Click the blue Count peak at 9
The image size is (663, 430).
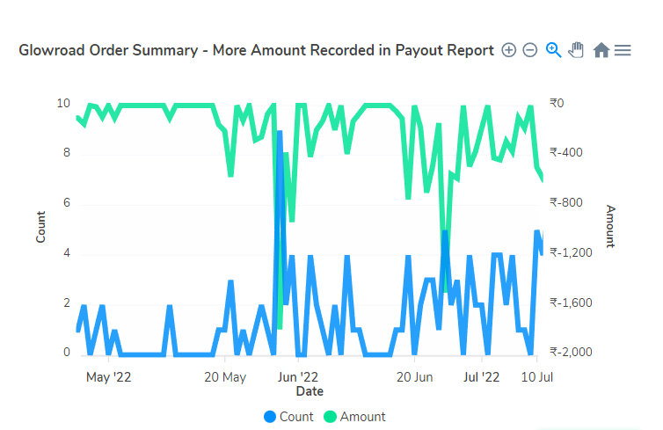280,132
